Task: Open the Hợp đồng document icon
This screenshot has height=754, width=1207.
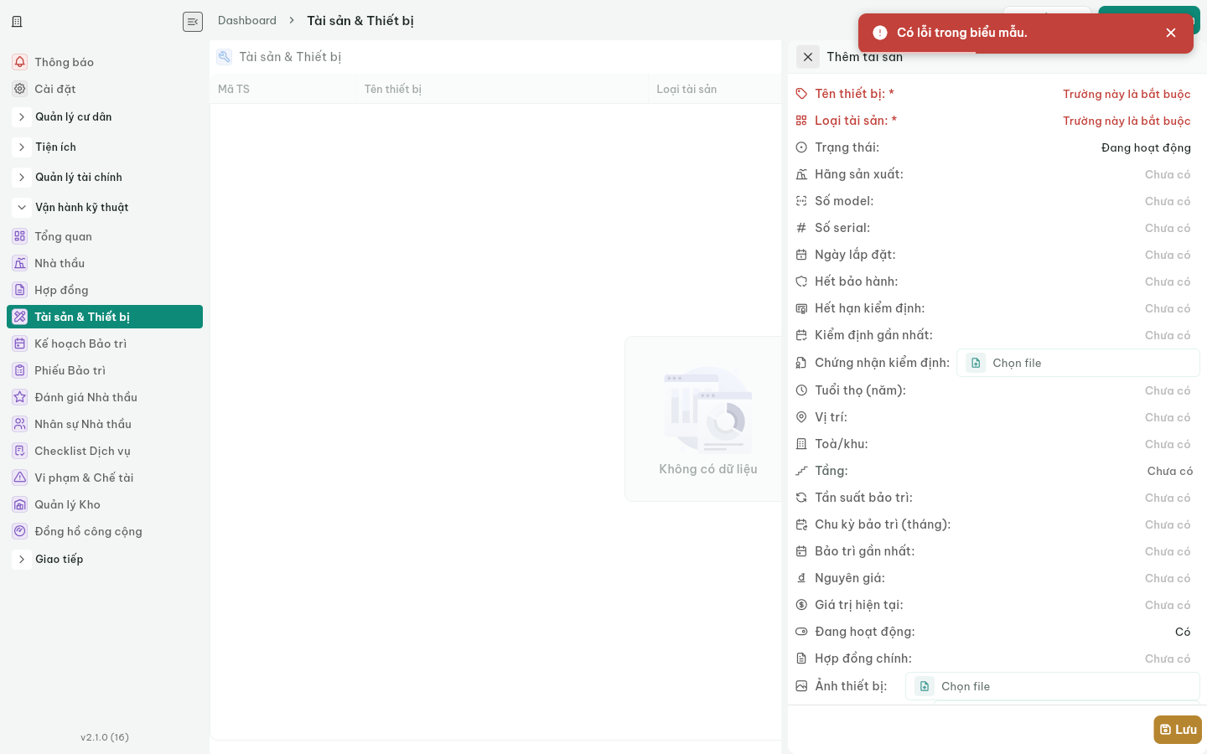Action: tap(20, 290)
